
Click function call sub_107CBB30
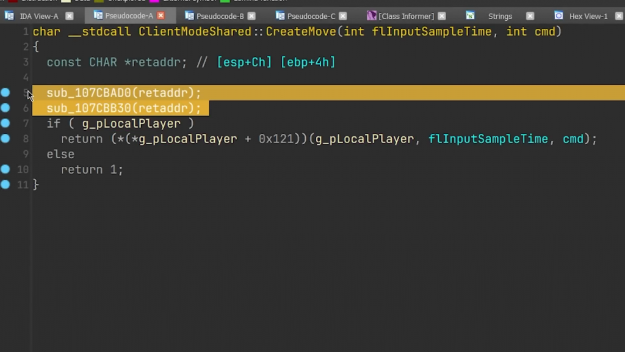(89, 108)
